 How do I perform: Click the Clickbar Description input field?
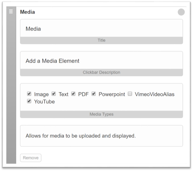tap(101, 60)
